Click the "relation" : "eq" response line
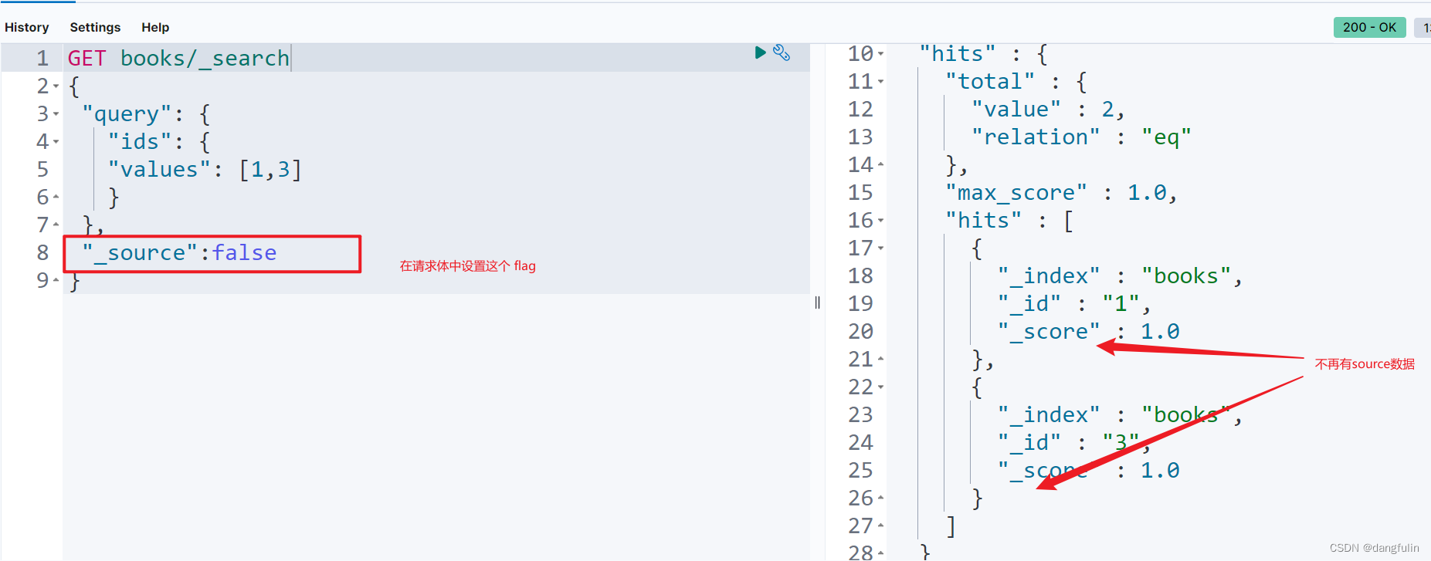The width and height of the screenshot is (1431, 561). point(1081,137)
